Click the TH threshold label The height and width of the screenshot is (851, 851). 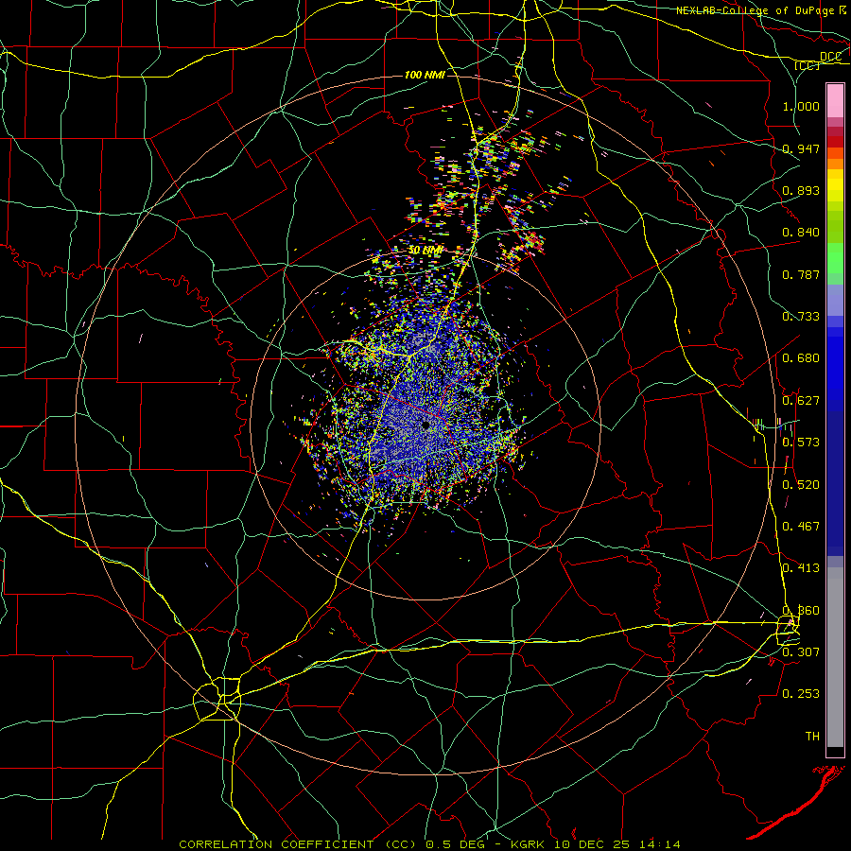pyautogui.click(x=812, y=736)
